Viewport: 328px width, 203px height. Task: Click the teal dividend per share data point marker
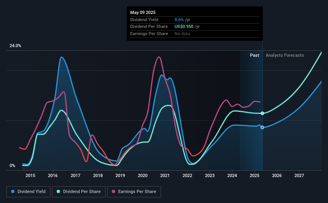tap(262, 113)
